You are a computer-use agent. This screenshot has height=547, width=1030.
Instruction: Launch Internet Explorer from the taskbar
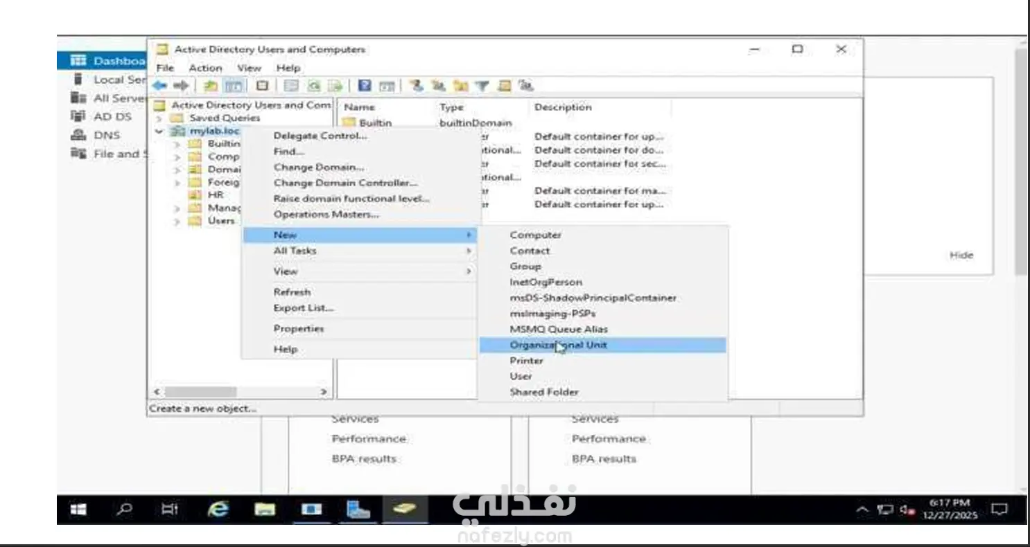[x=218, y=510]
